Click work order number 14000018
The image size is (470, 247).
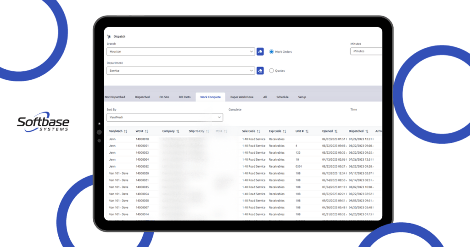pos(142,139)
